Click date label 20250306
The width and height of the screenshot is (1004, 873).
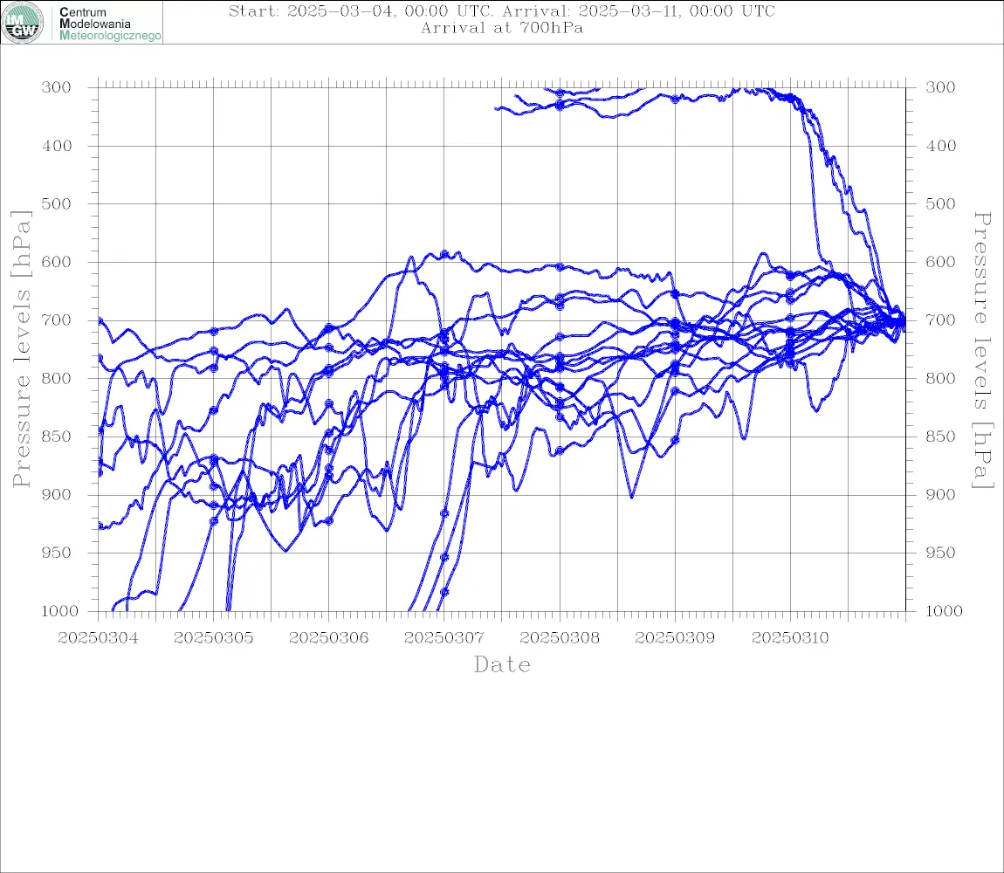point(328,638)
